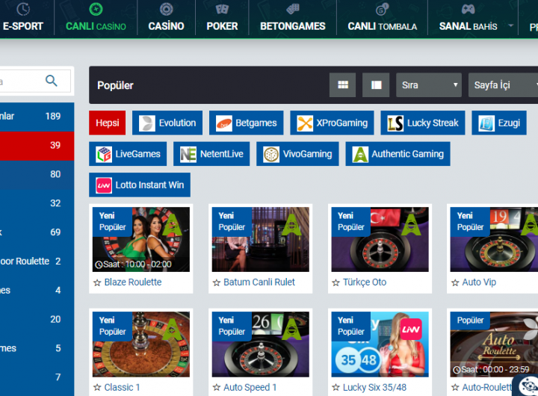Filter games by VivoGaming

(297, 154)
